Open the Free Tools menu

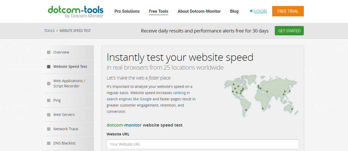point(158,11)
